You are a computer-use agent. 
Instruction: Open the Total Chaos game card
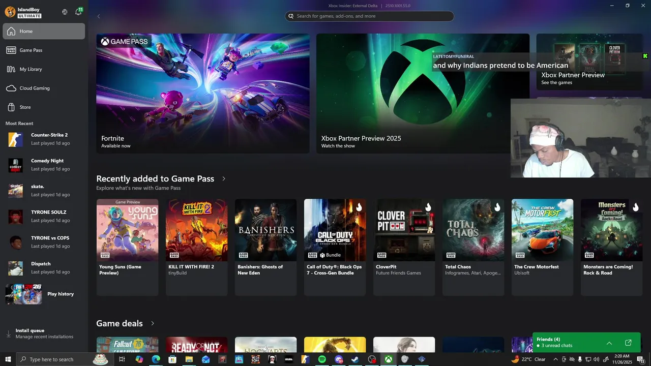tap(473, 247)
